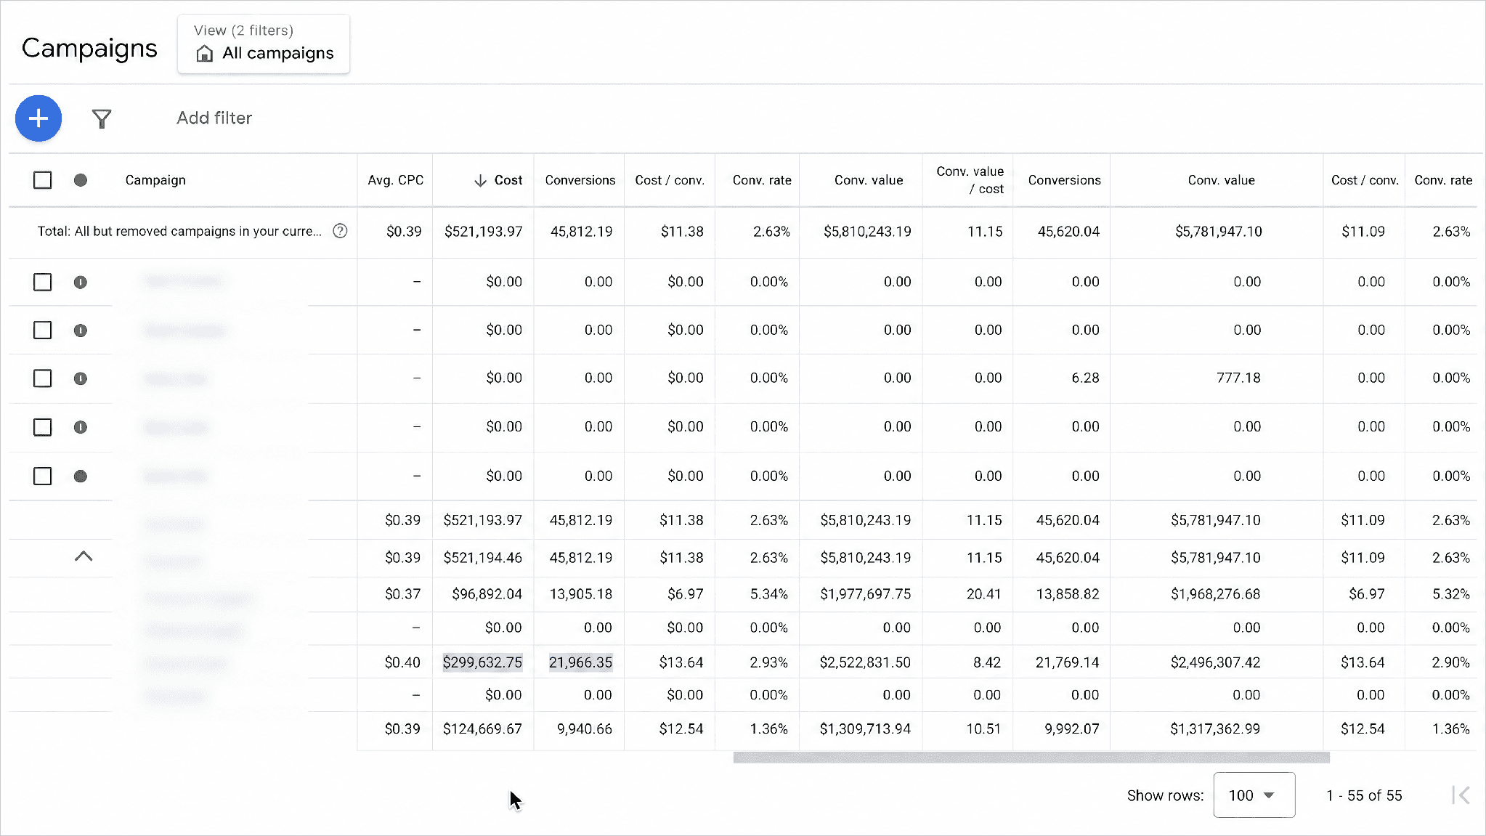Click the status dot in the header row
The width and height of the screenshot is (1486, 836).
[x=81, y=180]
